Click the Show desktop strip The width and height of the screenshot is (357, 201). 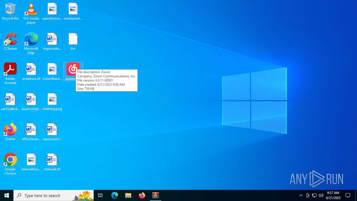pos(356,195)
